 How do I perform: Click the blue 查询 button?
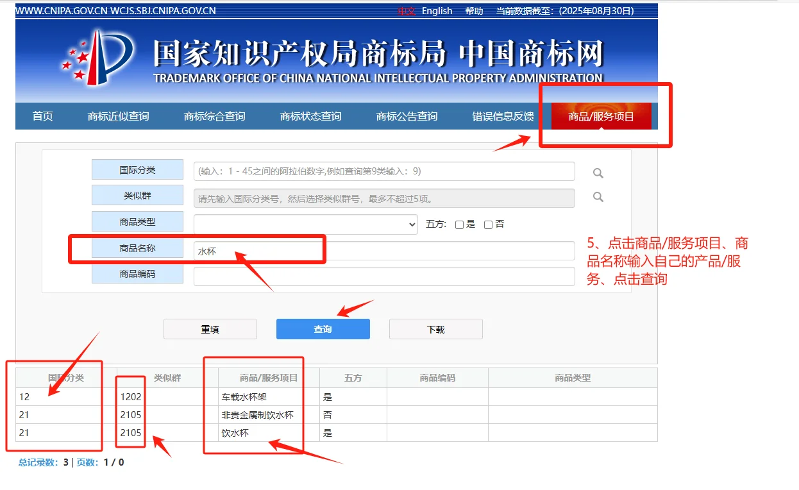323,328
